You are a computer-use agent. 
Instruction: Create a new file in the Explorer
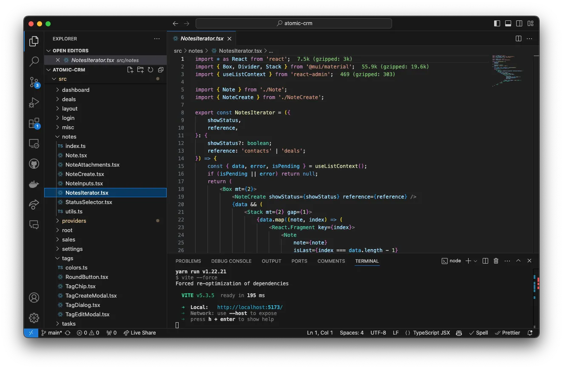(130, 70)
